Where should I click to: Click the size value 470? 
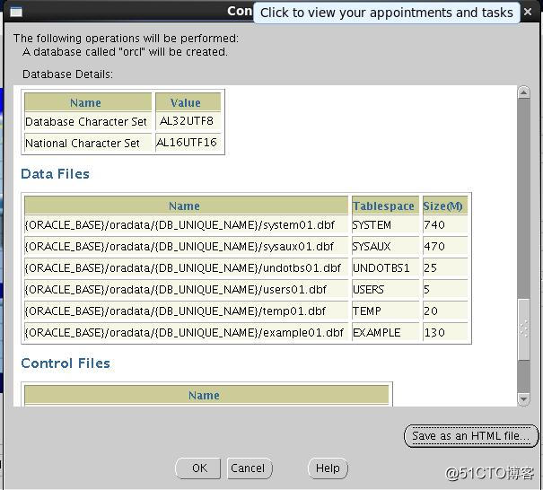pyautogui.click(x=445, y=246)
